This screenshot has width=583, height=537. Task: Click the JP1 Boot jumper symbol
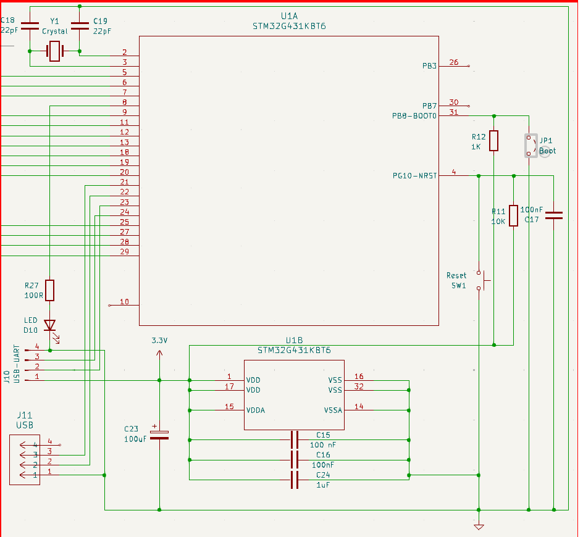[x=531, y=146]
